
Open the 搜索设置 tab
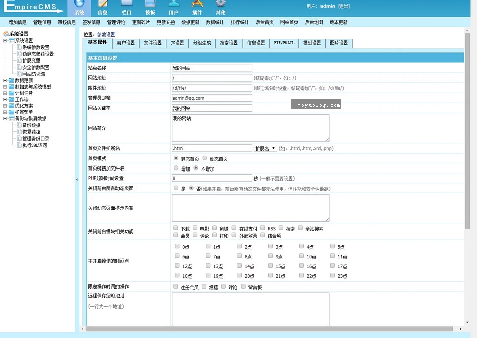tap(229, 43)
